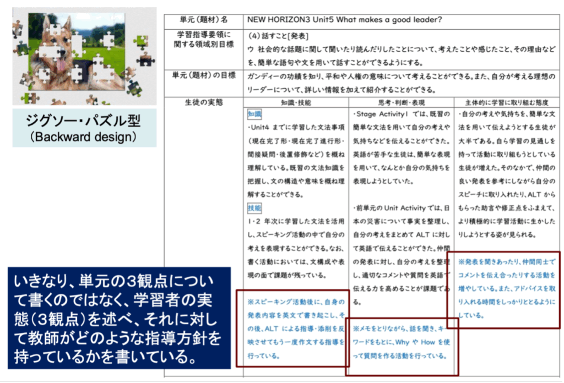The image size is (564, 383).
Task: Click the 単元（題材）名 row header
Action: (x=203, y=20)
